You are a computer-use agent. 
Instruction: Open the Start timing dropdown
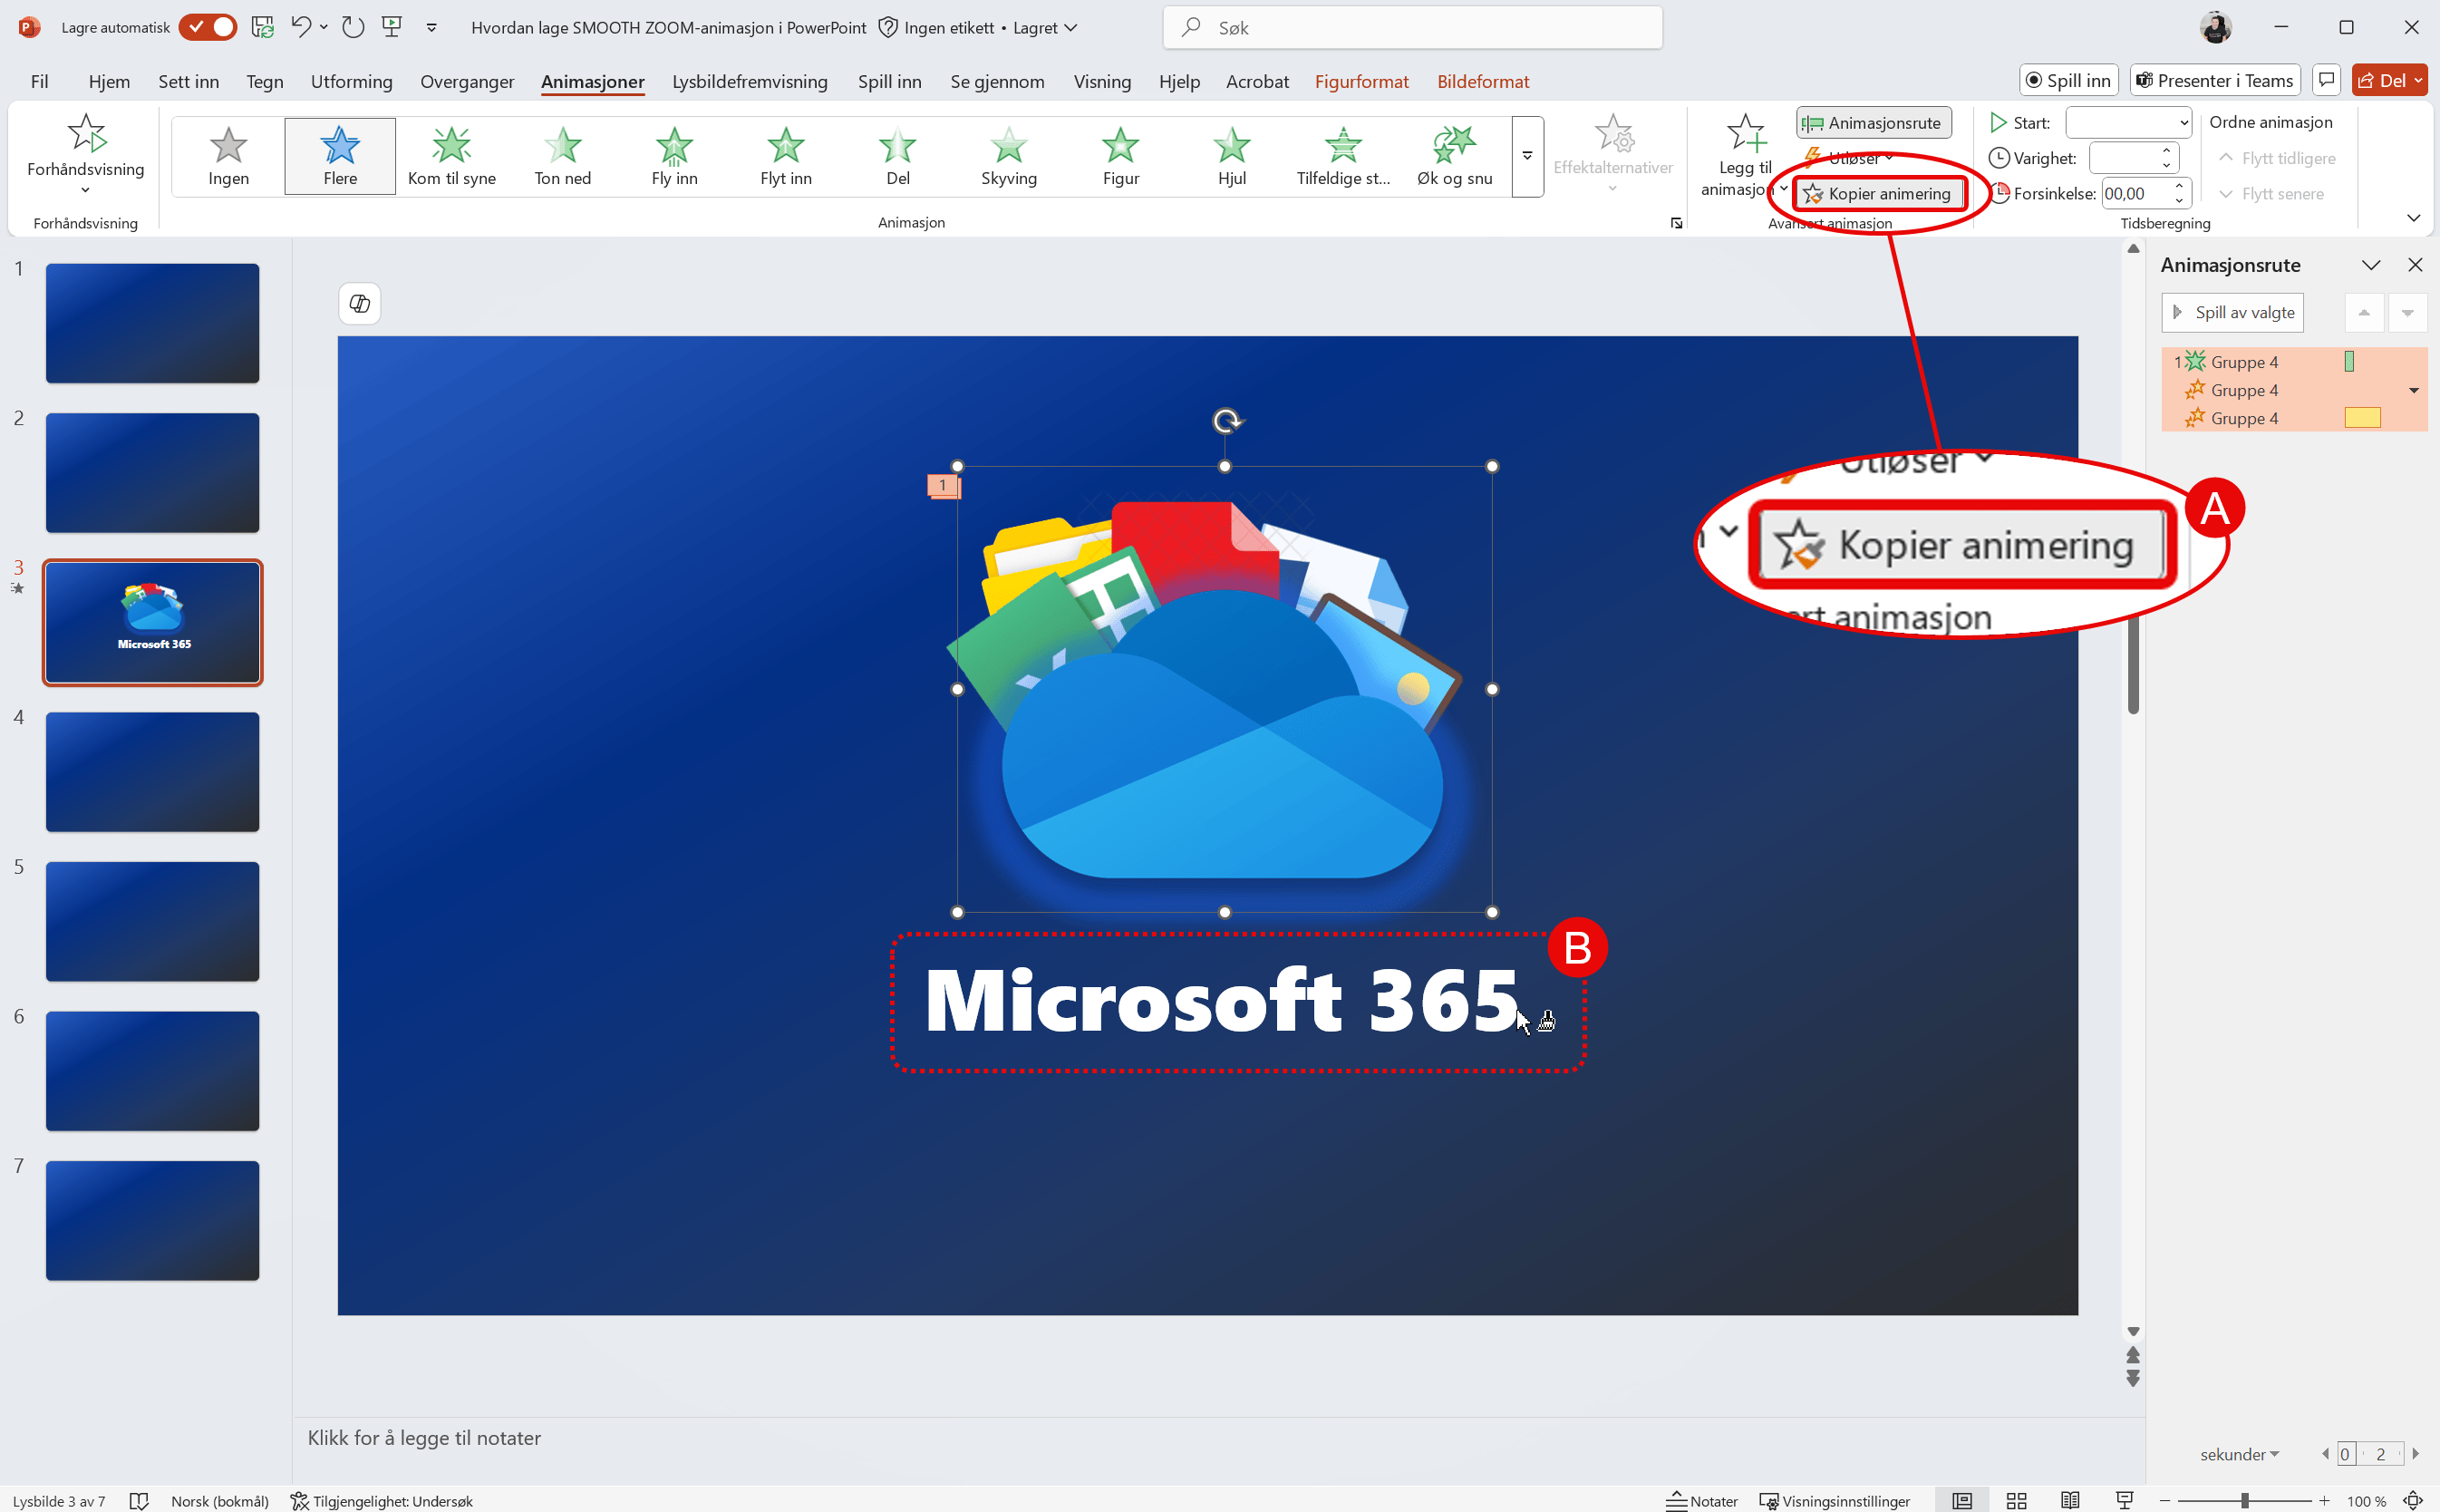[x=2128, y=123]
